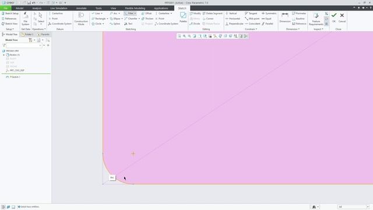The image size is (373, 210).
Task: Open the Annotate ribbon tab
Action: [82, 8]
